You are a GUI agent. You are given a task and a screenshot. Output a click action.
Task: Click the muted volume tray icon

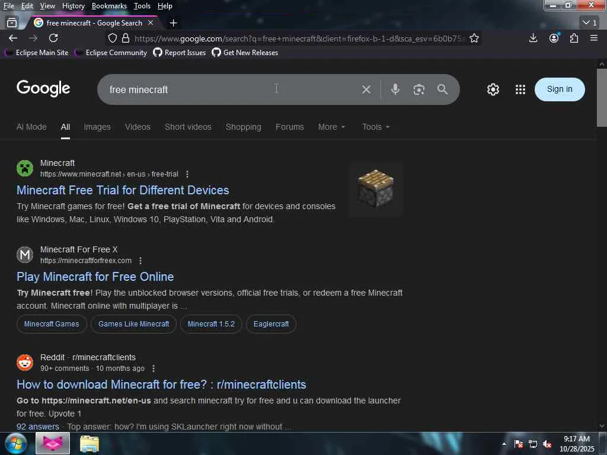pyautogui.click(x=547, y=444)
